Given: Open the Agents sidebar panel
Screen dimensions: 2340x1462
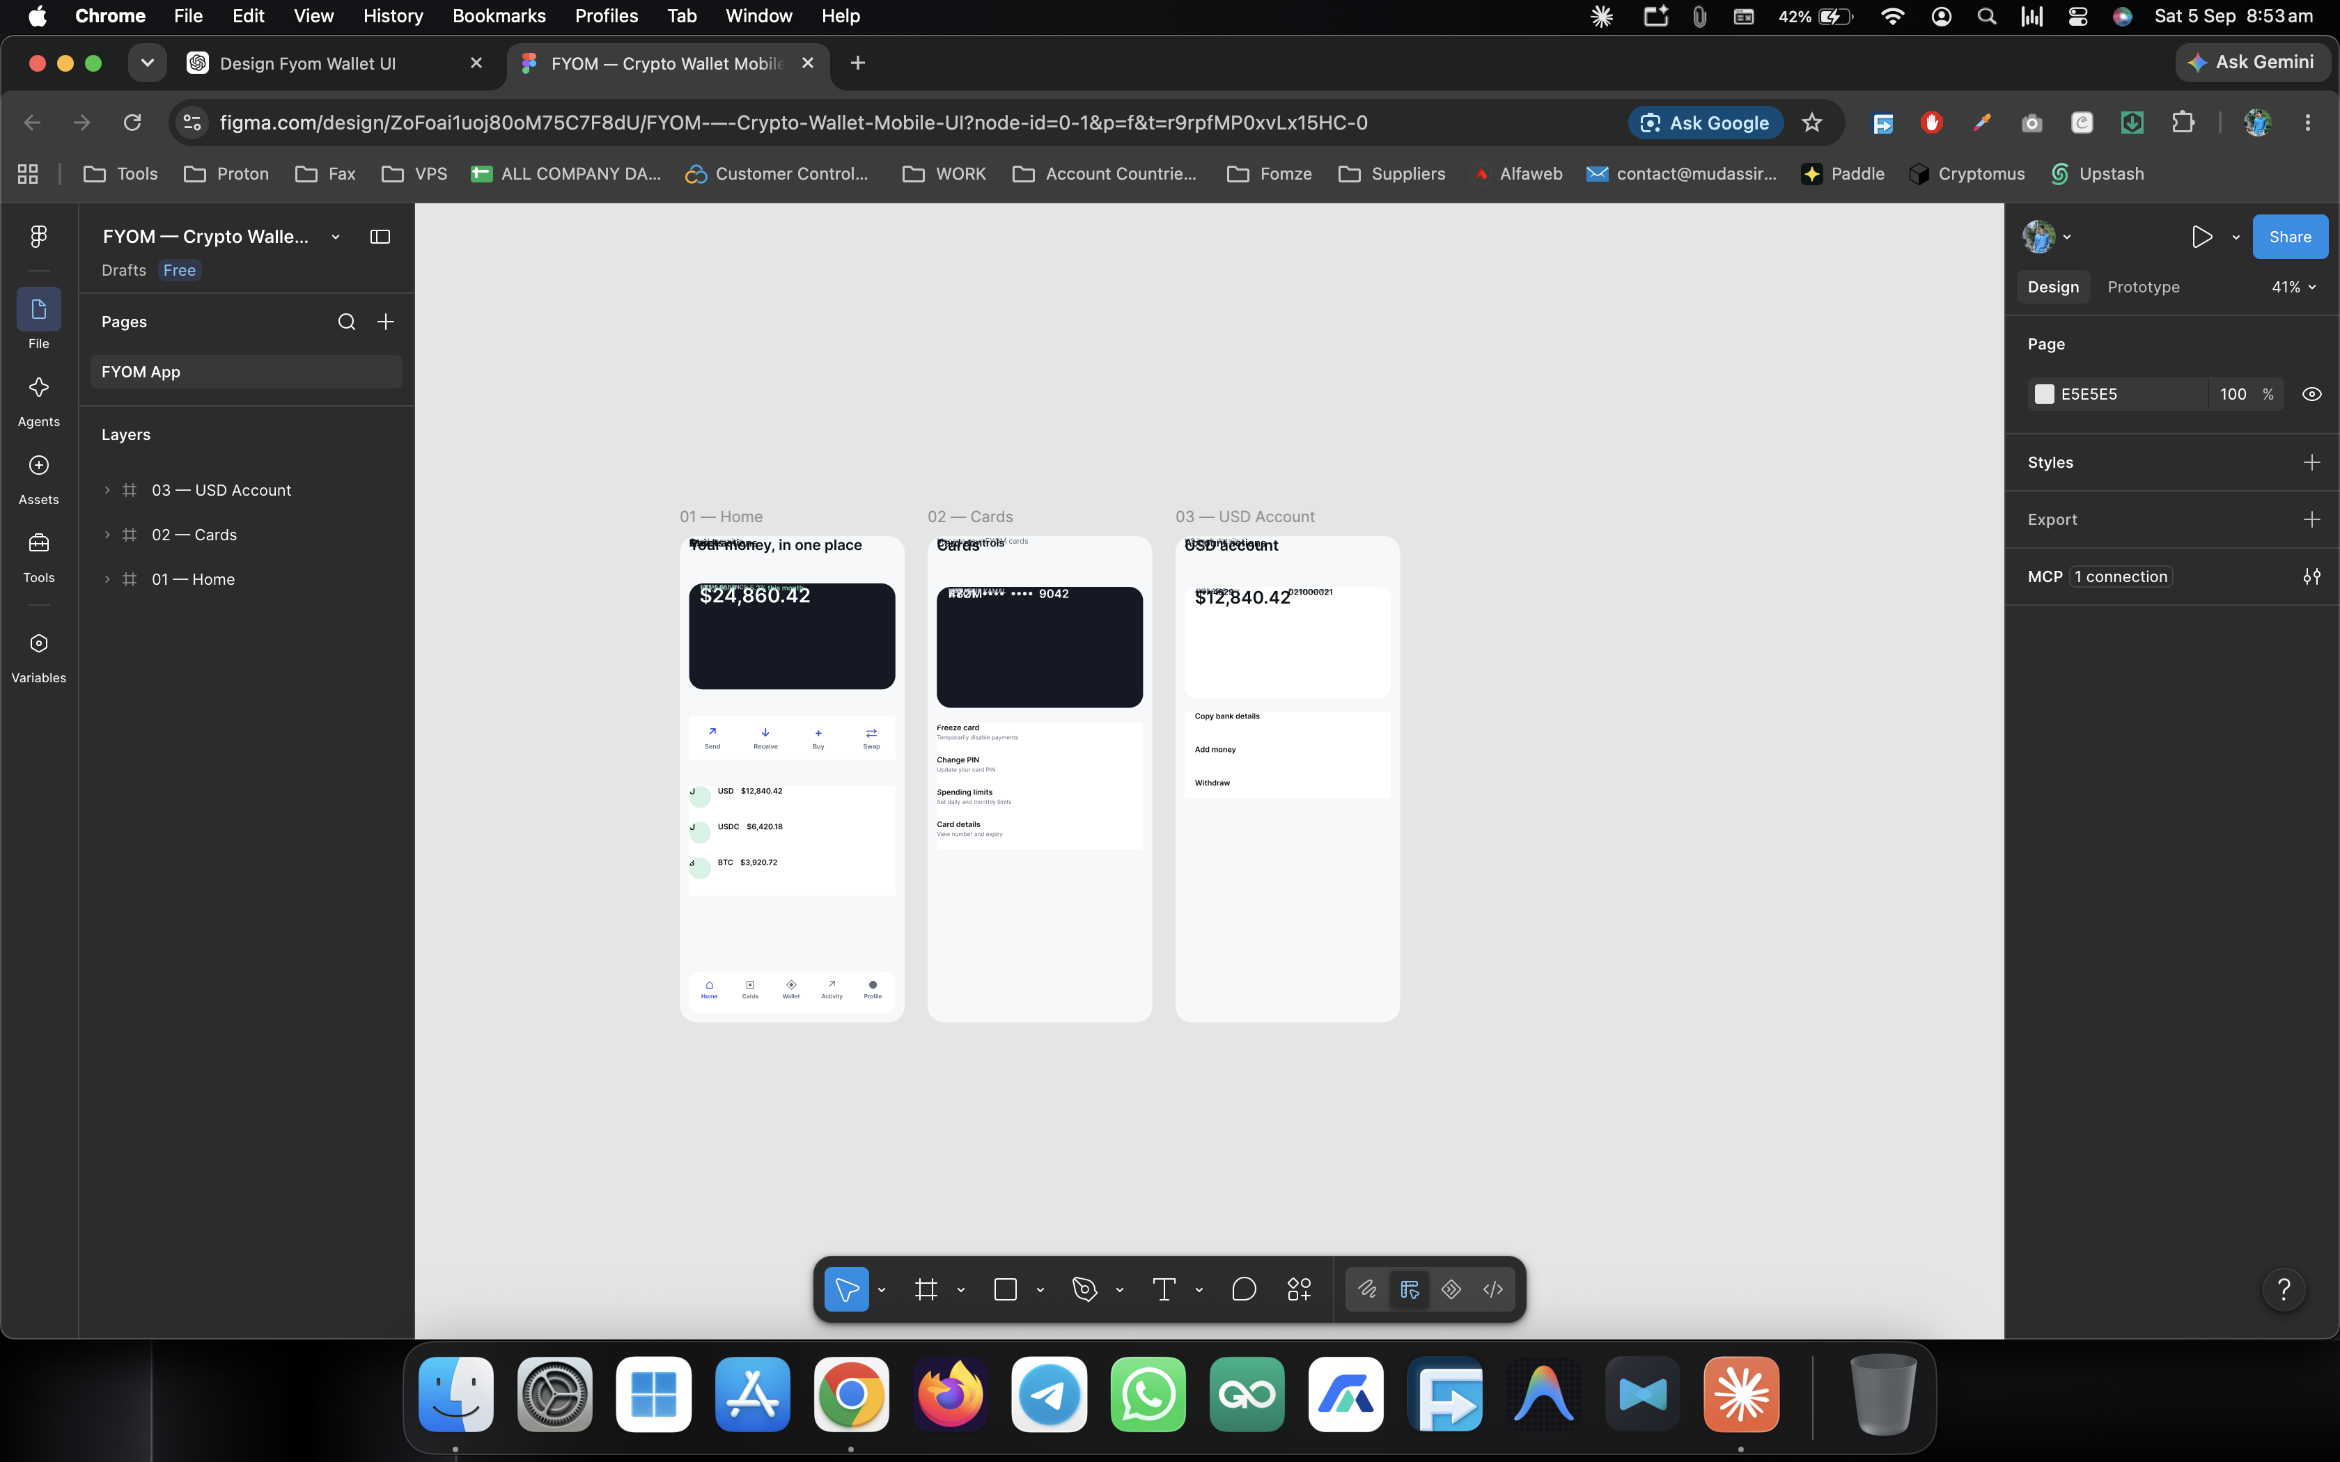Looking at the screenshot, I should click(x=39, y=401).
